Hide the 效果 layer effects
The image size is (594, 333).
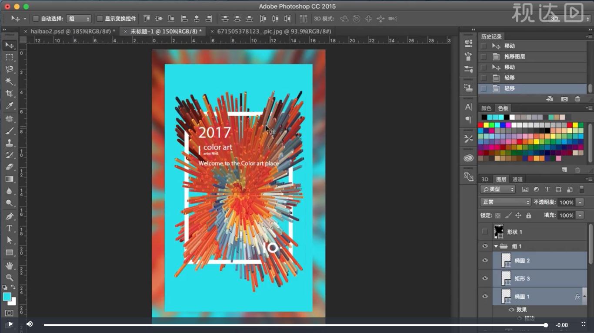511,310
